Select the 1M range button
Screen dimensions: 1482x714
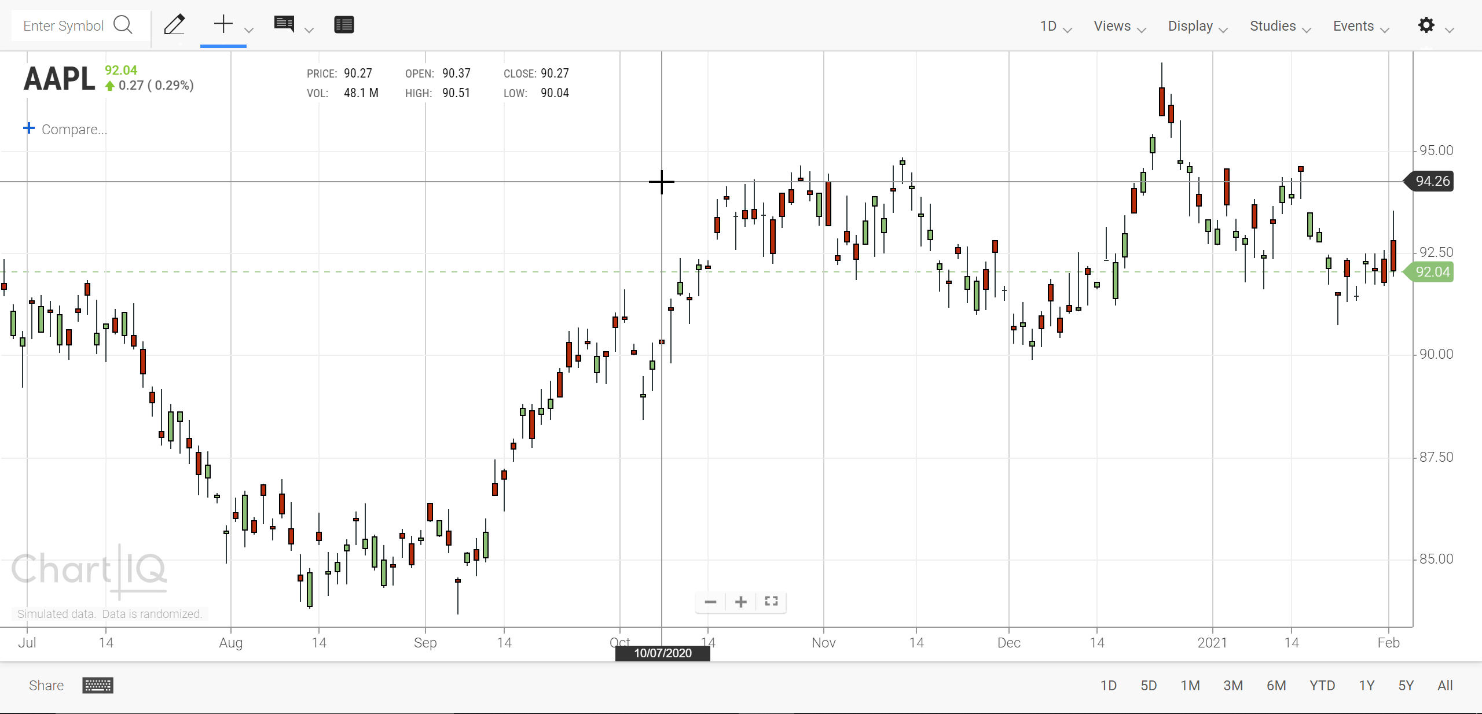[1190, 686]
